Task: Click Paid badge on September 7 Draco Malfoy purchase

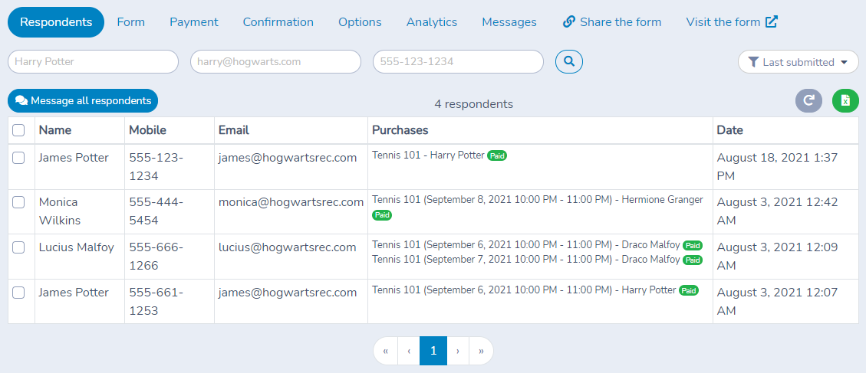Action: pos(693,260)
